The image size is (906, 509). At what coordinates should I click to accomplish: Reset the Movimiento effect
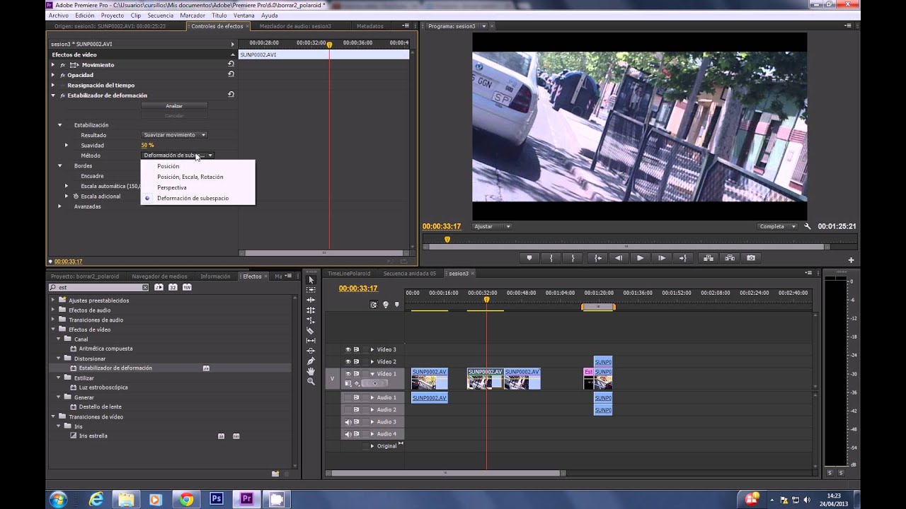click(231, 64)
